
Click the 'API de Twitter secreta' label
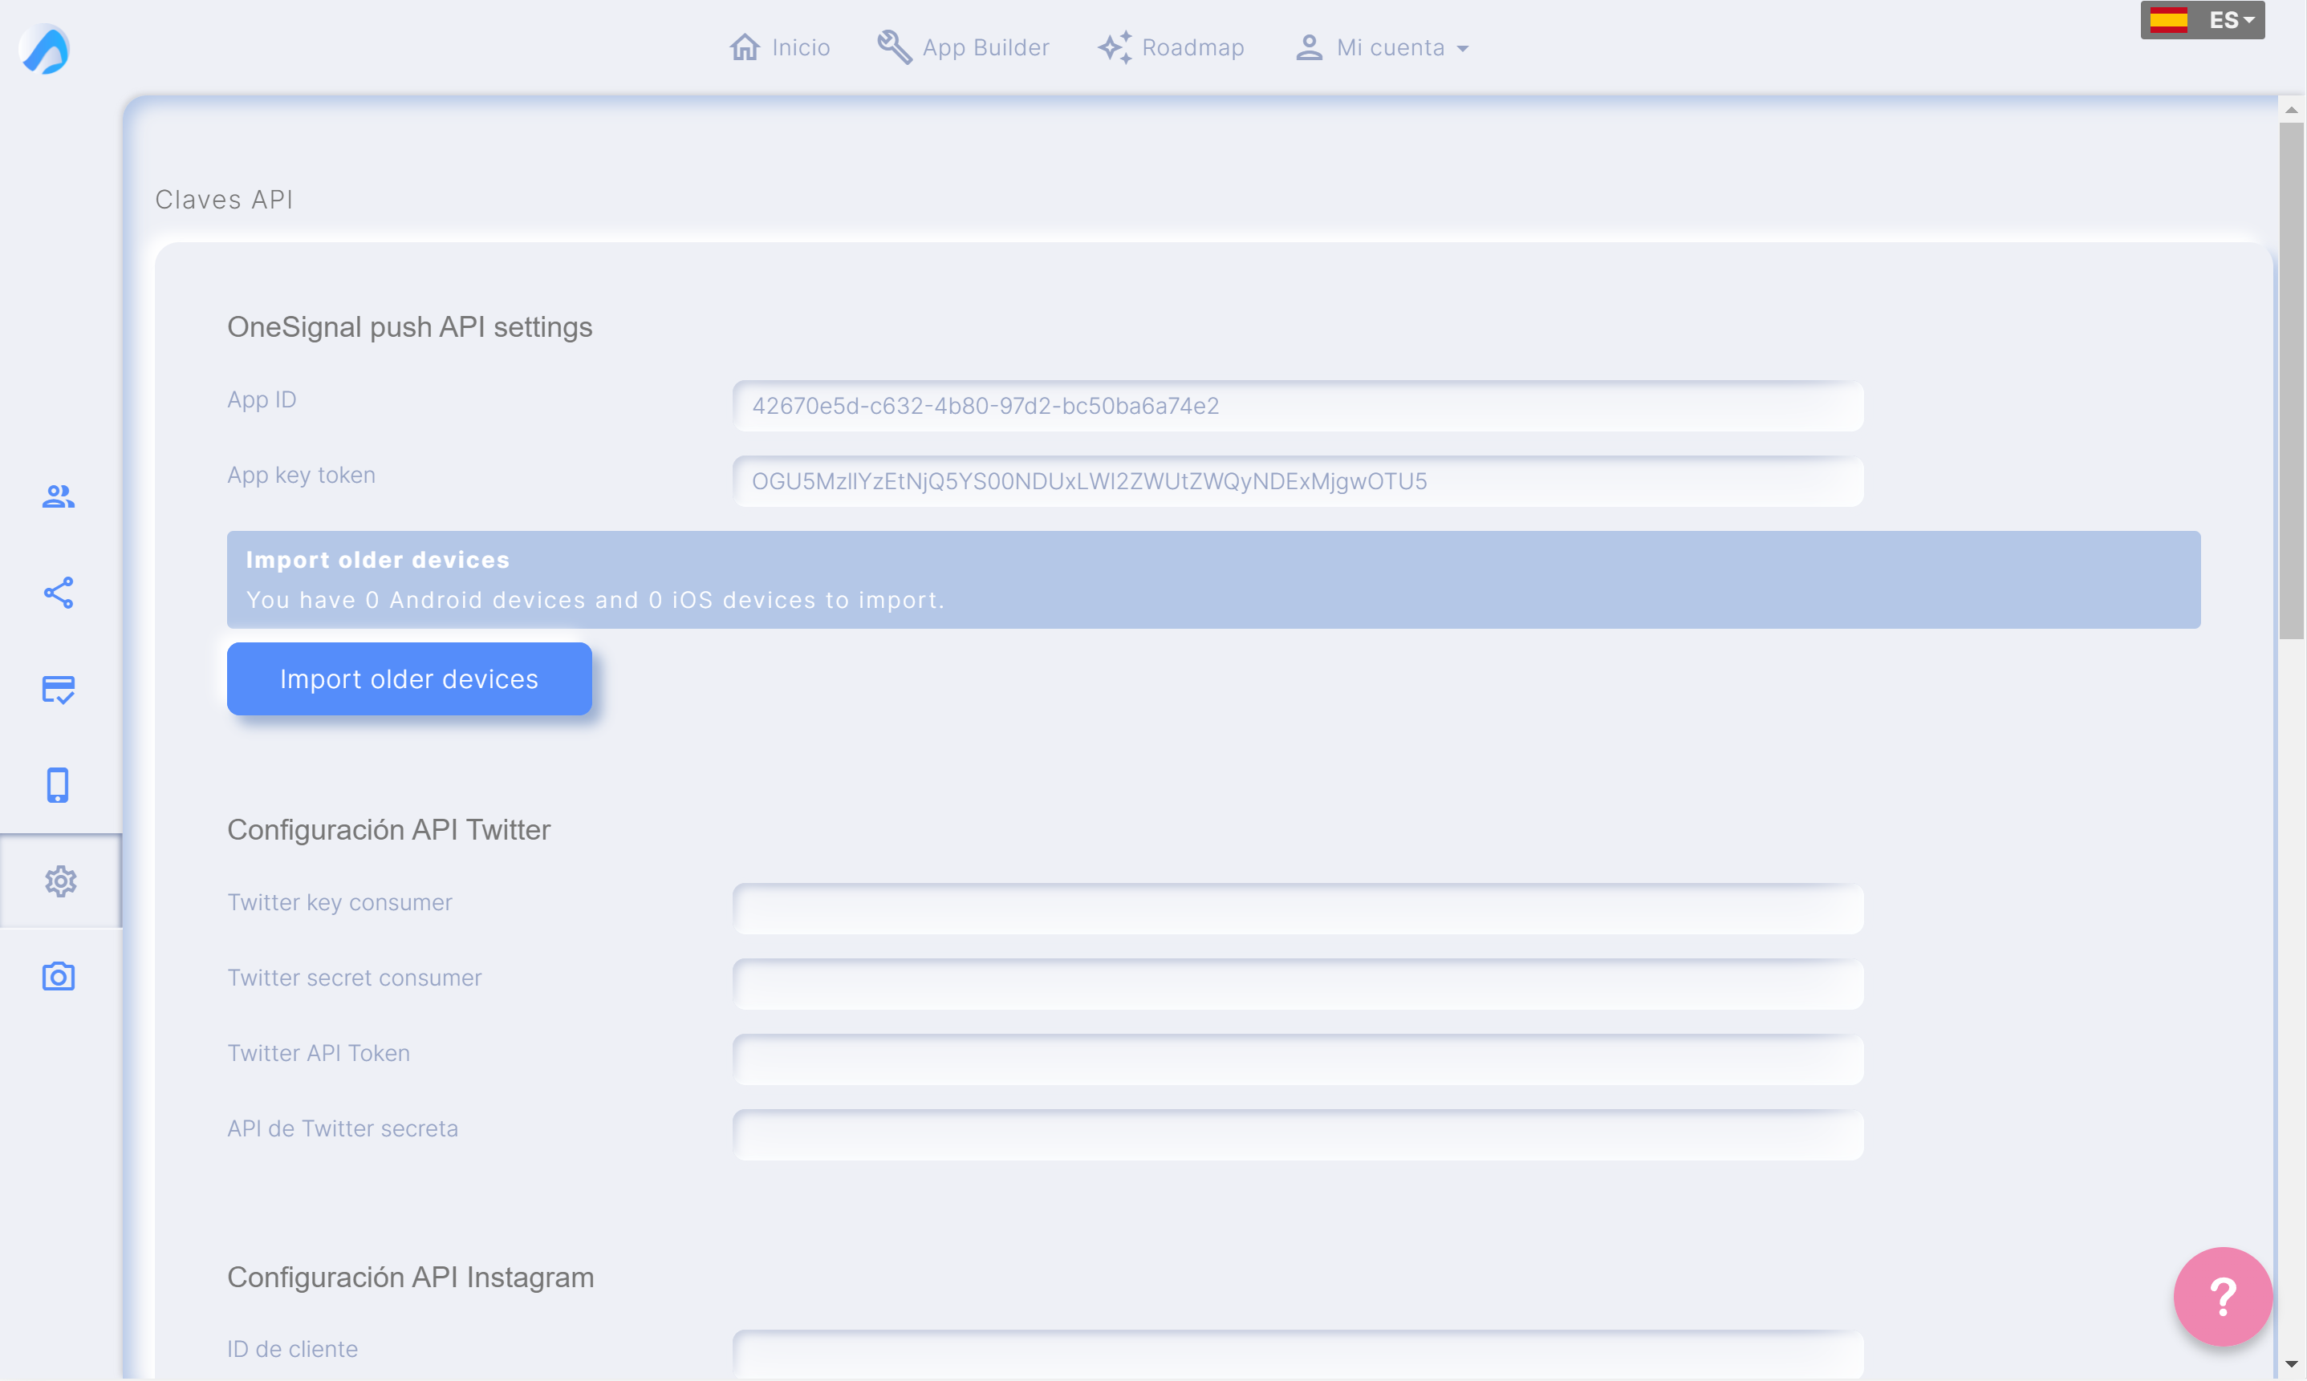pyautogui.click(x=343, y=1128)
